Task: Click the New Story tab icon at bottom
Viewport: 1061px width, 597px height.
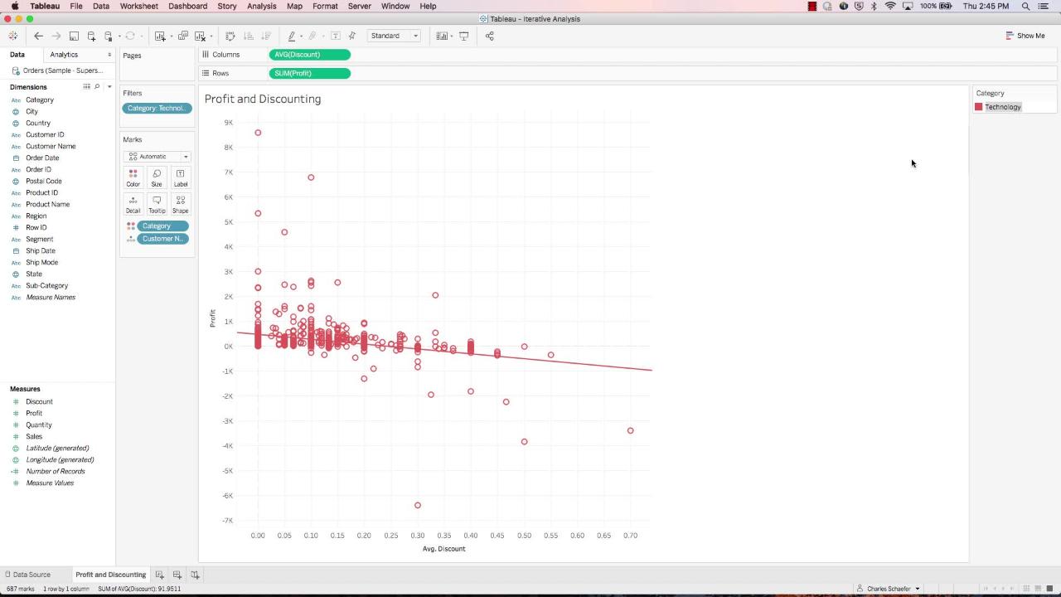Action: [x=195, y=575]
